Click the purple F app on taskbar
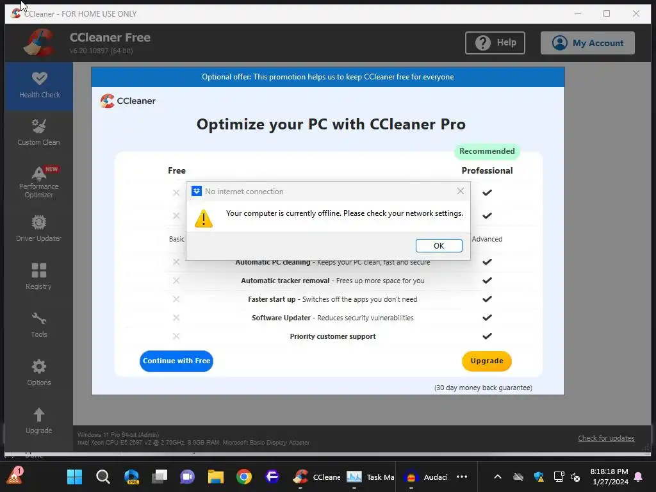 272,477
